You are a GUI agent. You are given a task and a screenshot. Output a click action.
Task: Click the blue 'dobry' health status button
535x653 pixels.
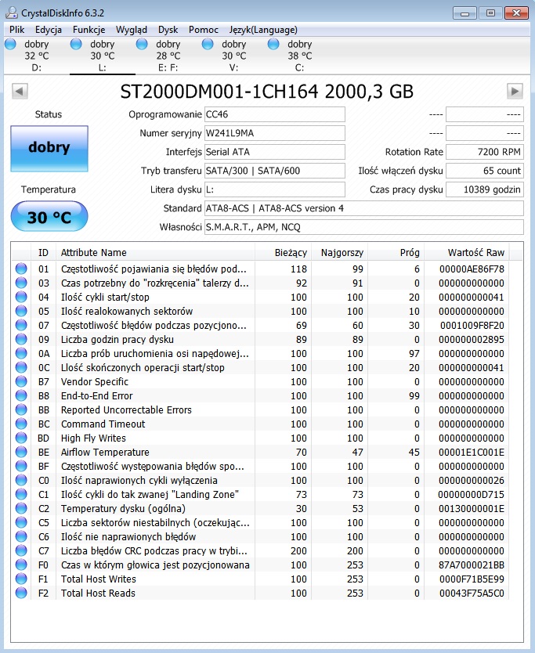pyautogui.click(x=49, y=148)
